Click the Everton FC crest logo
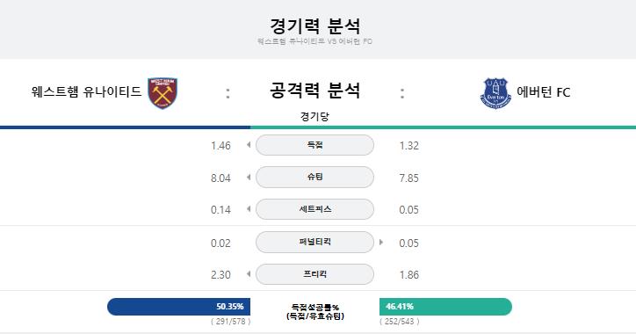This screenshot has height=334, width=636. click(x=495, y=93)
